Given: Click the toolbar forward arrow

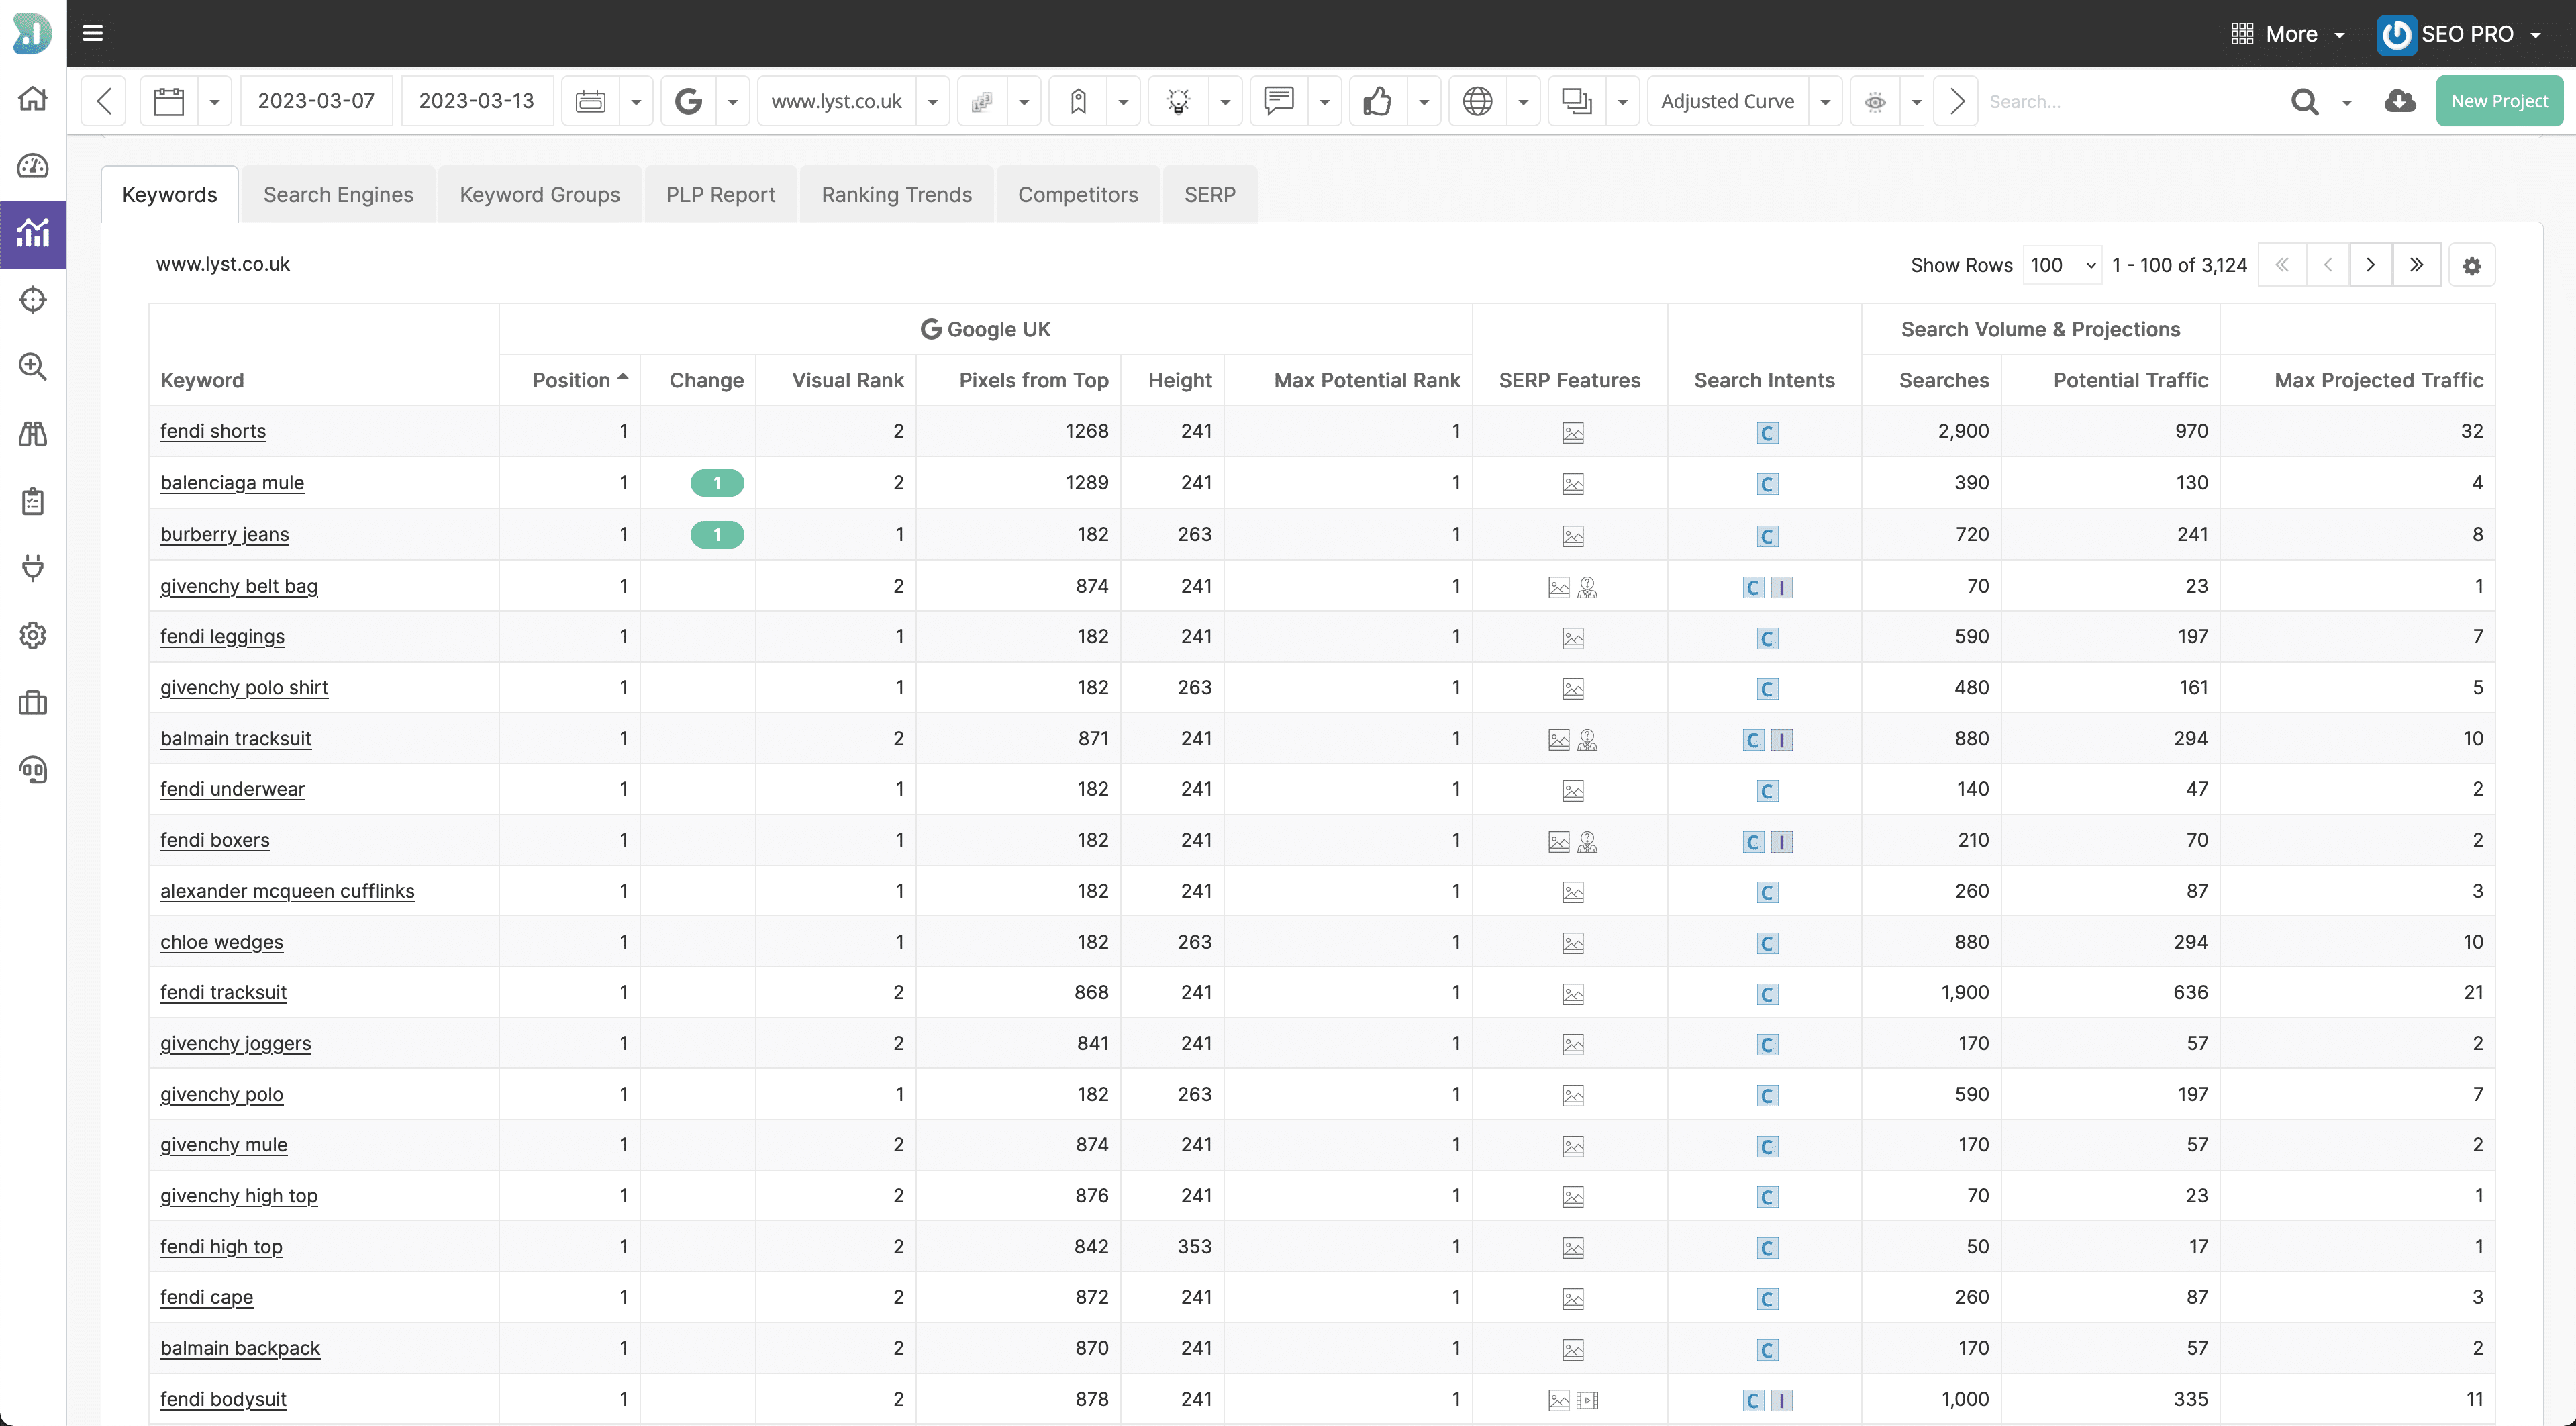Looking at the screenshot, I should click(x=1956, y=101).
